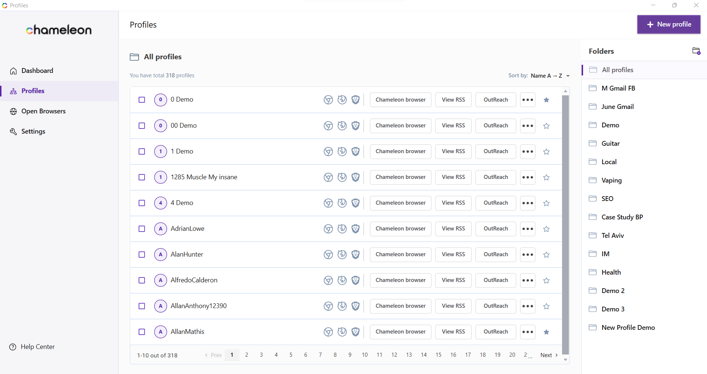
Task: Launch Chrome icon for 0 Demo profile
Action: (x=328, y=100)
